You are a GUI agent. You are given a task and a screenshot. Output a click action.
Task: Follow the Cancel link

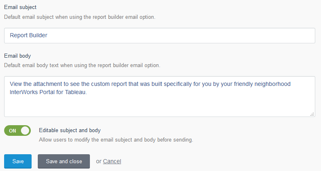tap(112, 161)
